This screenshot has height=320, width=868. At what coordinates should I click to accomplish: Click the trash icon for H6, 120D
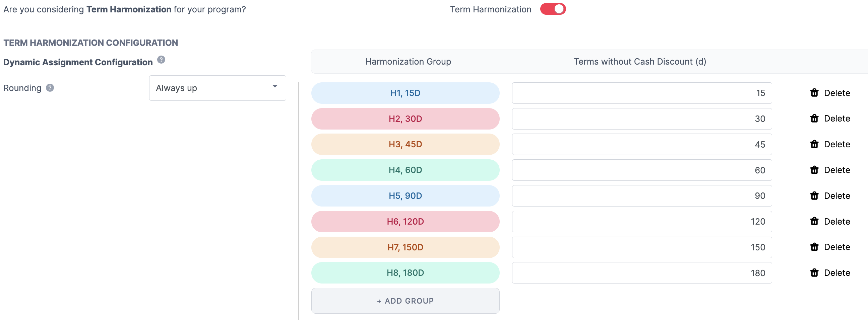point(814,221)
